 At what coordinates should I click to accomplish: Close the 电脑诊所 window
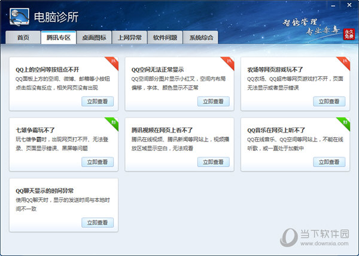(349, 5)
